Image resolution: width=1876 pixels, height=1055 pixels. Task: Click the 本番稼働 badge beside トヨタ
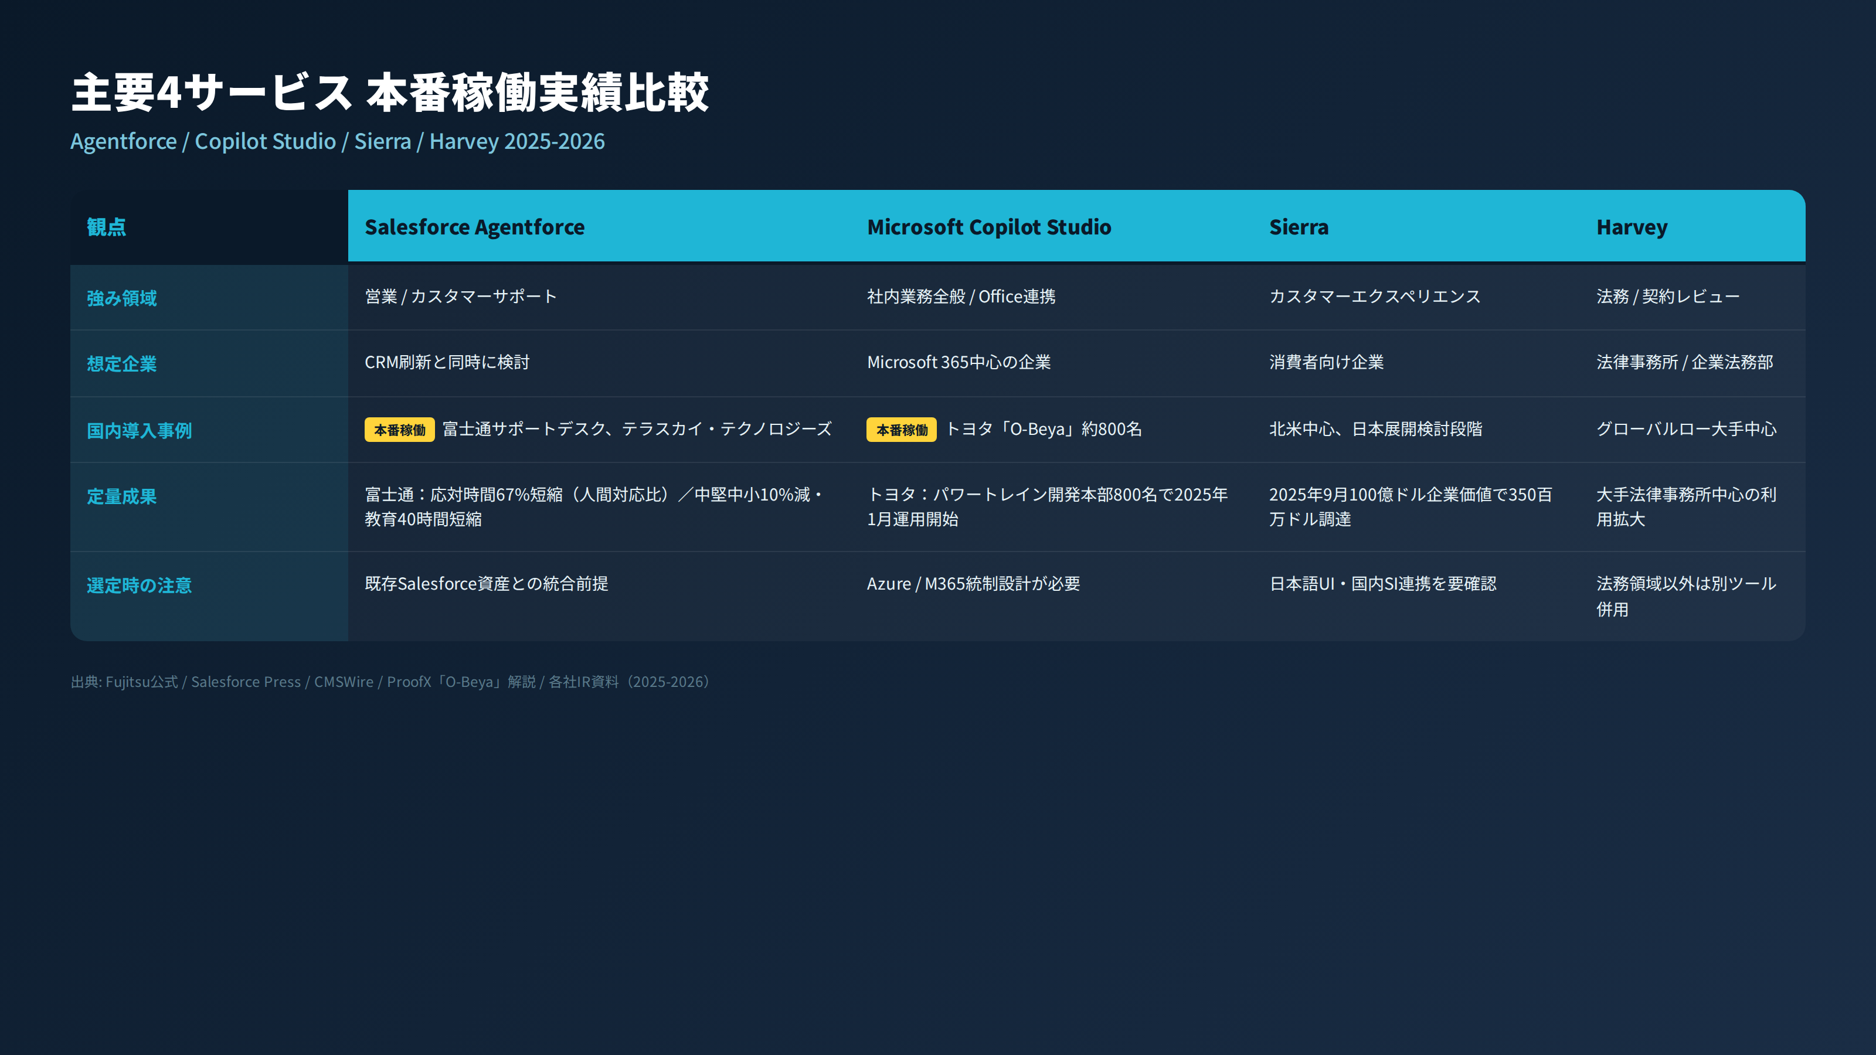(x=902, y=430)
